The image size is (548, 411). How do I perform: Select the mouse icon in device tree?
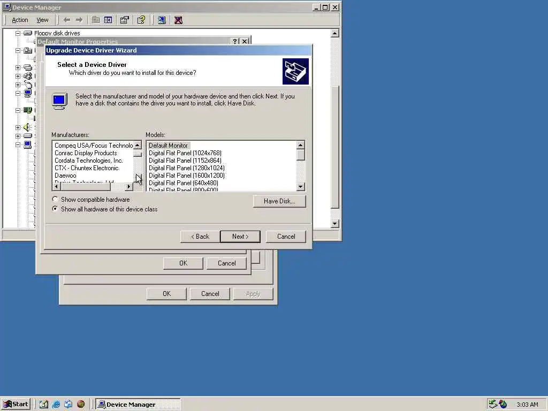tap(28, 85)
